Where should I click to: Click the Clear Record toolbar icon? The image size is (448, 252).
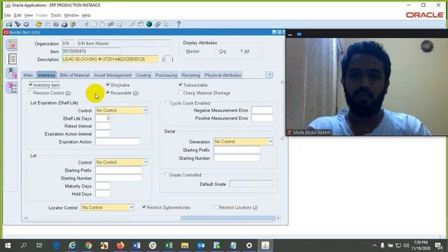coord(111,24)
